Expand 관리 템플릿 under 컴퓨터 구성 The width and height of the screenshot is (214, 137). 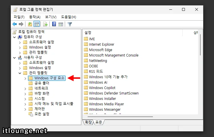pyautogui.click(x=20, y=53)
